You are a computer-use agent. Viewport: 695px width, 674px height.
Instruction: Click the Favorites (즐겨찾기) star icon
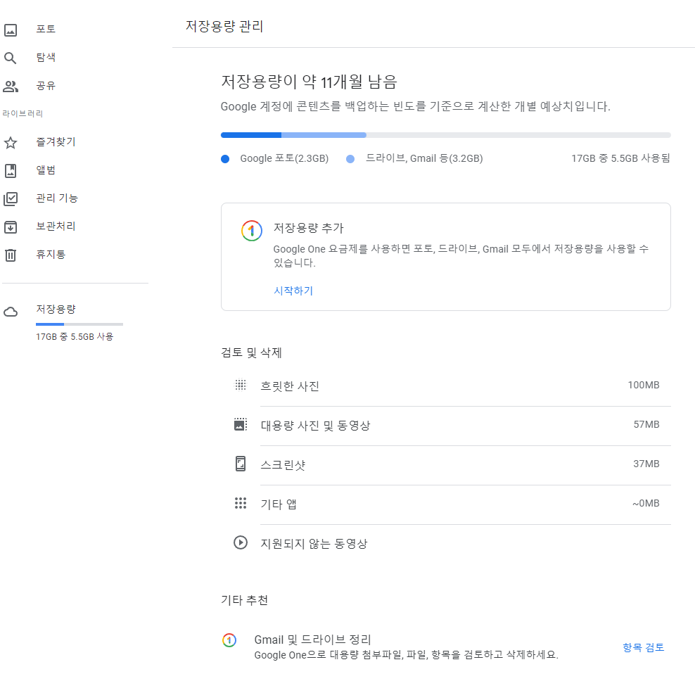(10, 143)
